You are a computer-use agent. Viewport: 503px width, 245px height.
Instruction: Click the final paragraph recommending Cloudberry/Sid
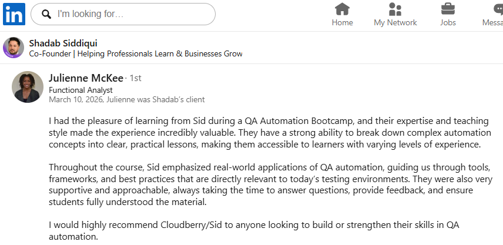253,230
